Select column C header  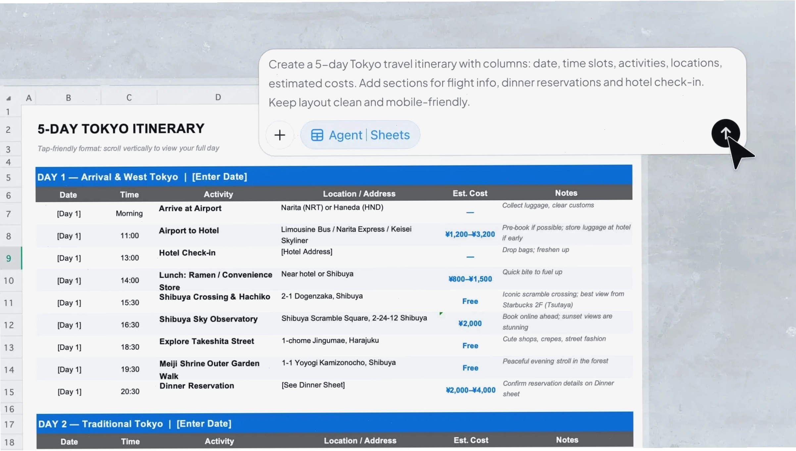(129, 97)
